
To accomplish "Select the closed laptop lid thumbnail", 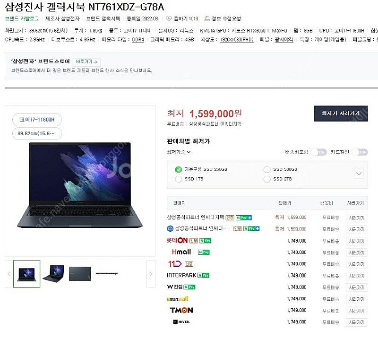I will 80,274.
